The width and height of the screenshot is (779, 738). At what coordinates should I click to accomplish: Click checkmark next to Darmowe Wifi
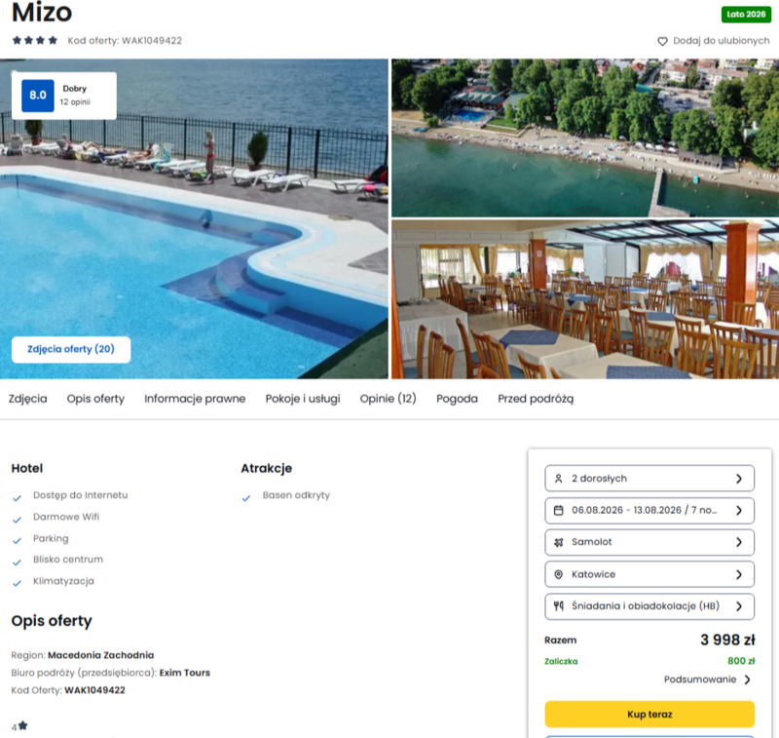pos(17,520)
